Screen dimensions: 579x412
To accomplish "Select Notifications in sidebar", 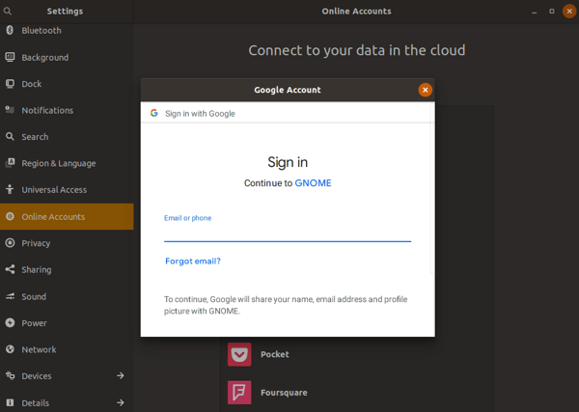I will click(x=67, y=110).
